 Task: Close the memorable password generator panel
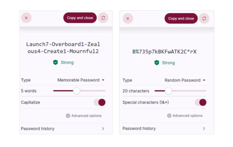click(x=26, y=18)
